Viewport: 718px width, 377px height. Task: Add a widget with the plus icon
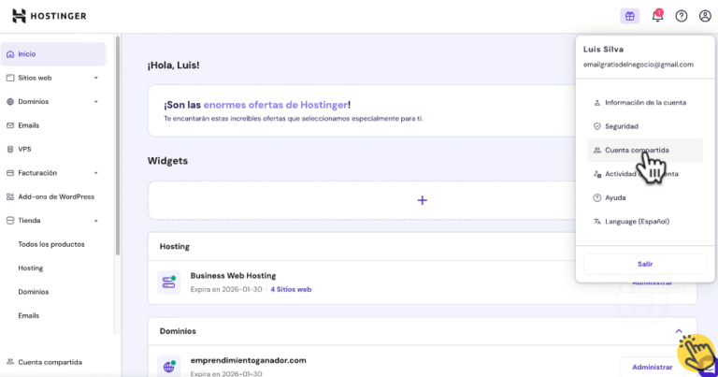pyautogui.click(x=422, y=200)
